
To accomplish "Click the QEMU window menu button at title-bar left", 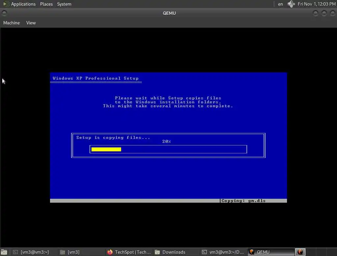I will pyautogui.click(x=4, y=13).
